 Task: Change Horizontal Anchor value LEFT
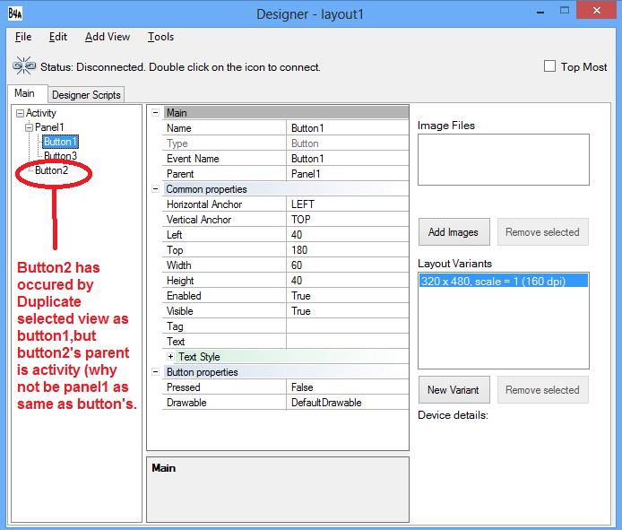pos(347,204)
